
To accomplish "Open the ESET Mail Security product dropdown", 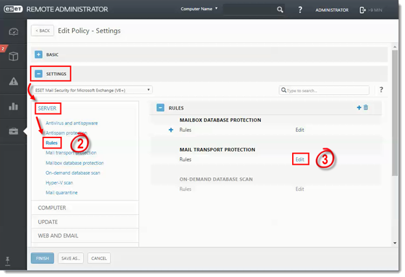I will (92, 90).
